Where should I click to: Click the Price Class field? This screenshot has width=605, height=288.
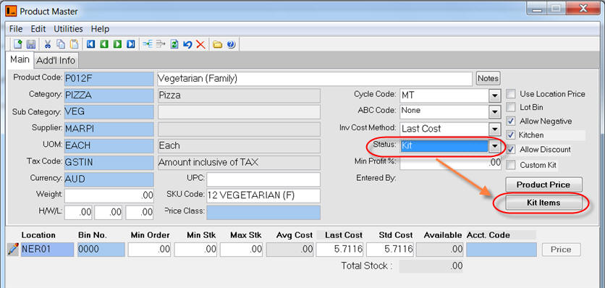coord(263,212)
